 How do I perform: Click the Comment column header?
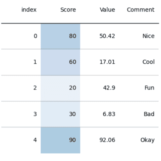click(141, 10)
